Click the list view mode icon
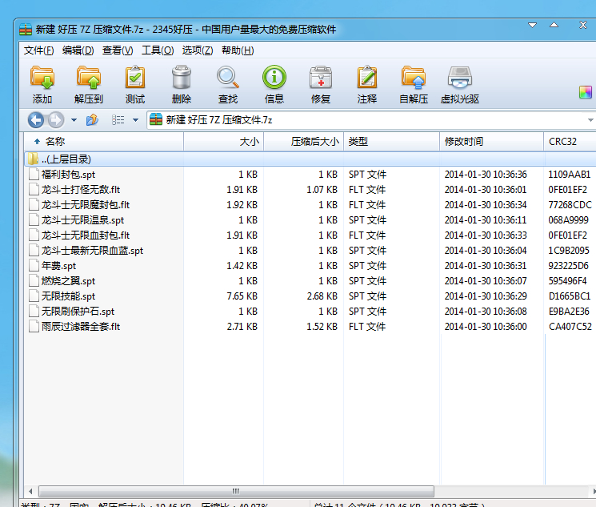This screenshot has height=507, width=596. pos(118,120)
